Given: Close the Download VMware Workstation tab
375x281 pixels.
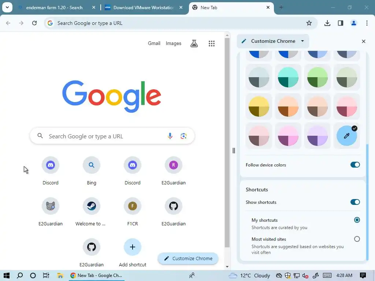Looking at the screenshot, I should 181,8.
